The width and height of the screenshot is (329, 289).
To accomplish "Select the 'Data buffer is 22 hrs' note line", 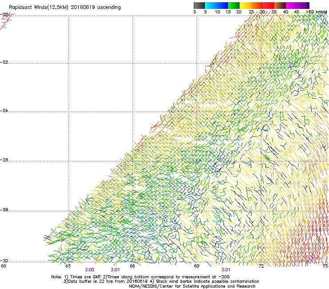I will [161, 281].
